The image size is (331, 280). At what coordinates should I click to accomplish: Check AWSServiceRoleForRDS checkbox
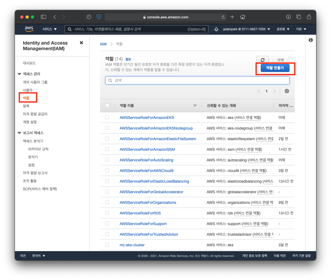[107, 213]
